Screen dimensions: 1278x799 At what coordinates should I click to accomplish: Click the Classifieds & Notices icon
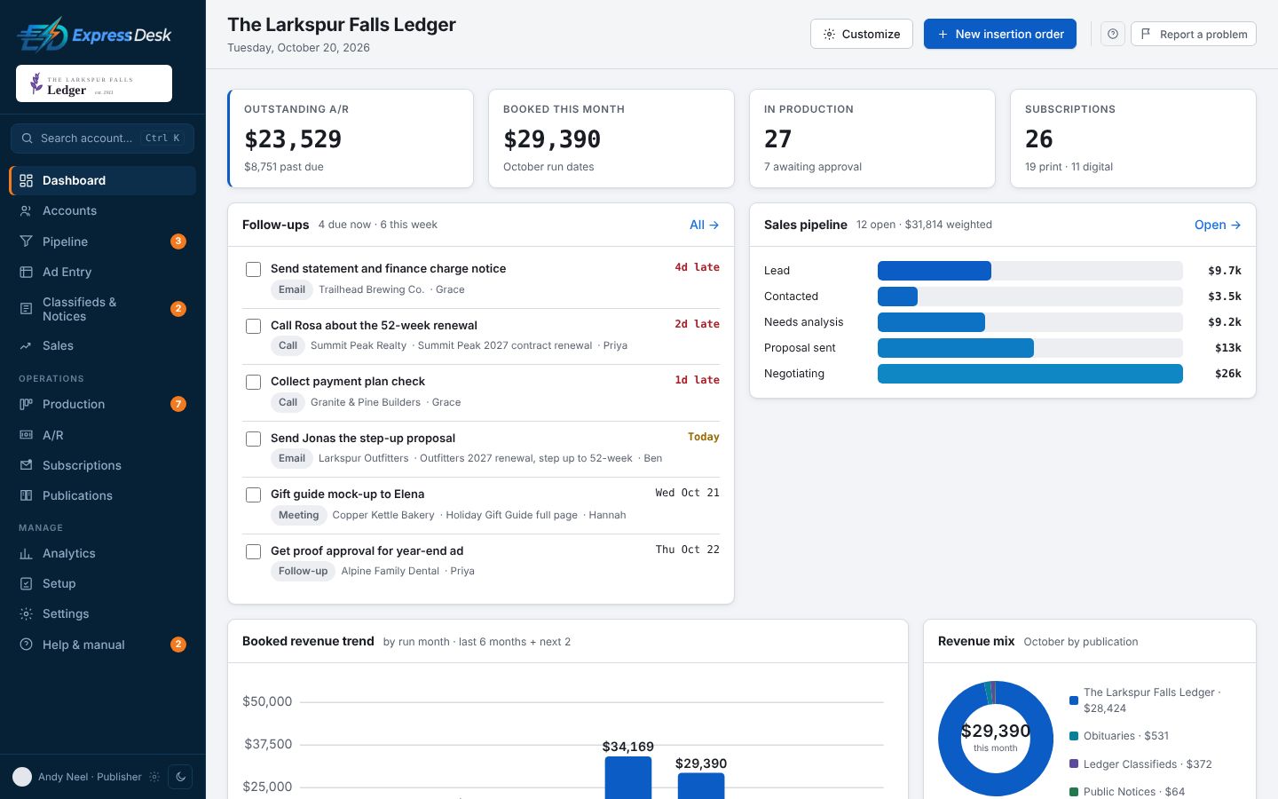(26, 309)
